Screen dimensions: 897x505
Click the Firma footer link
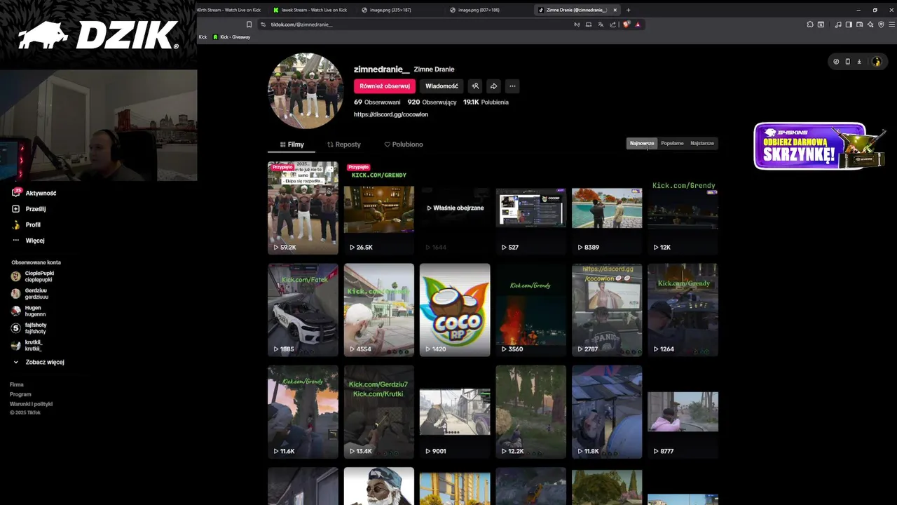tap(17, 384)
